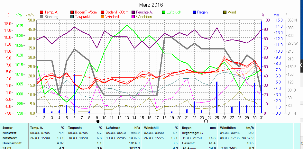Image resolution: width=303 pixels, height=149 pixels.
Task: Click the blue Regen legend swatch
Action: point(194,12)
